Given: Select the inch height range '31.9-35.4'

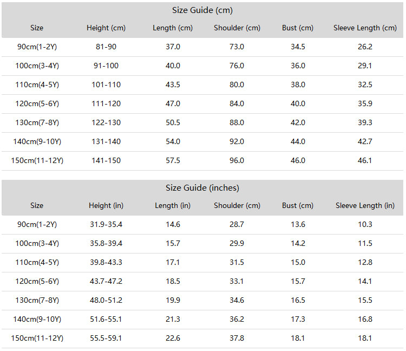Looking at the screenshot, I should tap(106, 224).
